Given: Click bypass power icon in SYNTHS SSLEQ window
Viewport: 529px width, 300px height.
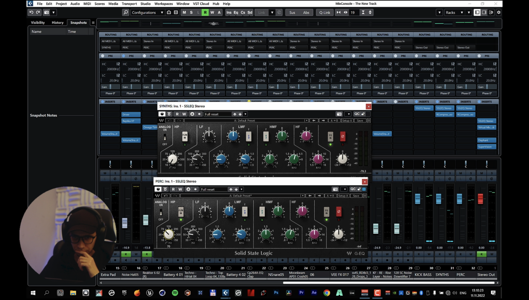Looking at the screenshot, I should click(162, 114).
